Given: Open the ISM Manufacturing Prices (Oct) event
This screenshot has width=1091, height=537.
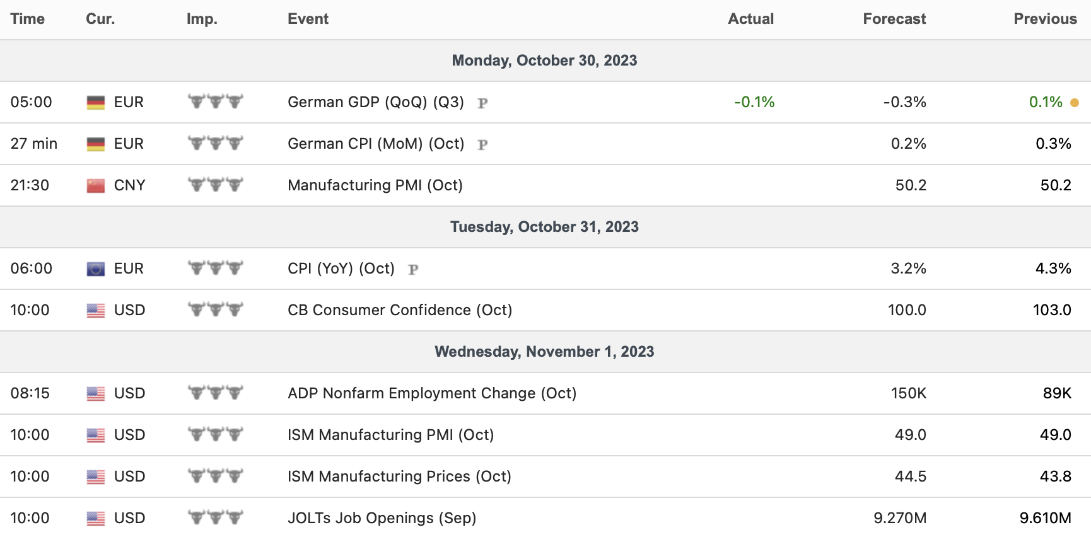Looking at the screenshot, I should (399, 476).
